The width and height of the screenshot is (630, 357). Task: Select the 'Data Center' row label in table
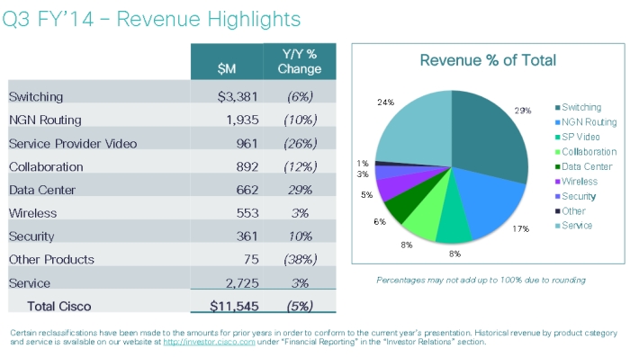click(x=42, y=190)
